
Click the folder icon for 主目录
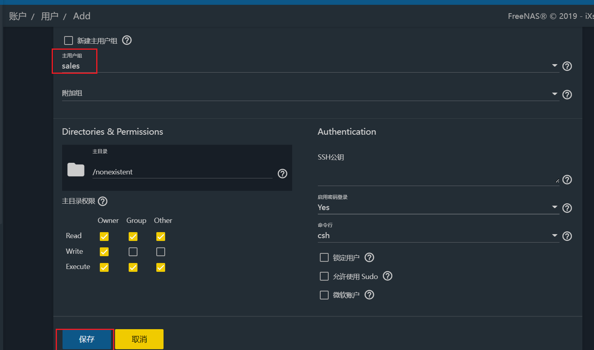[x=76, y=170]
